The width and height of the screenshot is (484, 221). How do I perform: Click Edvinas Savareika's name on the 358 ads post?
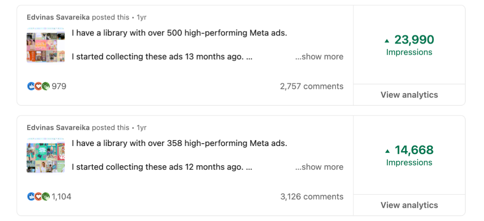pyautogui.click(x=58, y=128)
